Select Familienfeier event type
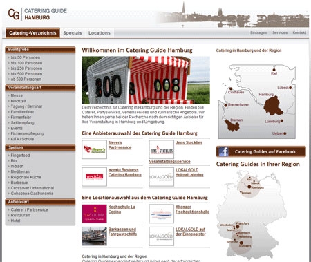 (22, 112)
